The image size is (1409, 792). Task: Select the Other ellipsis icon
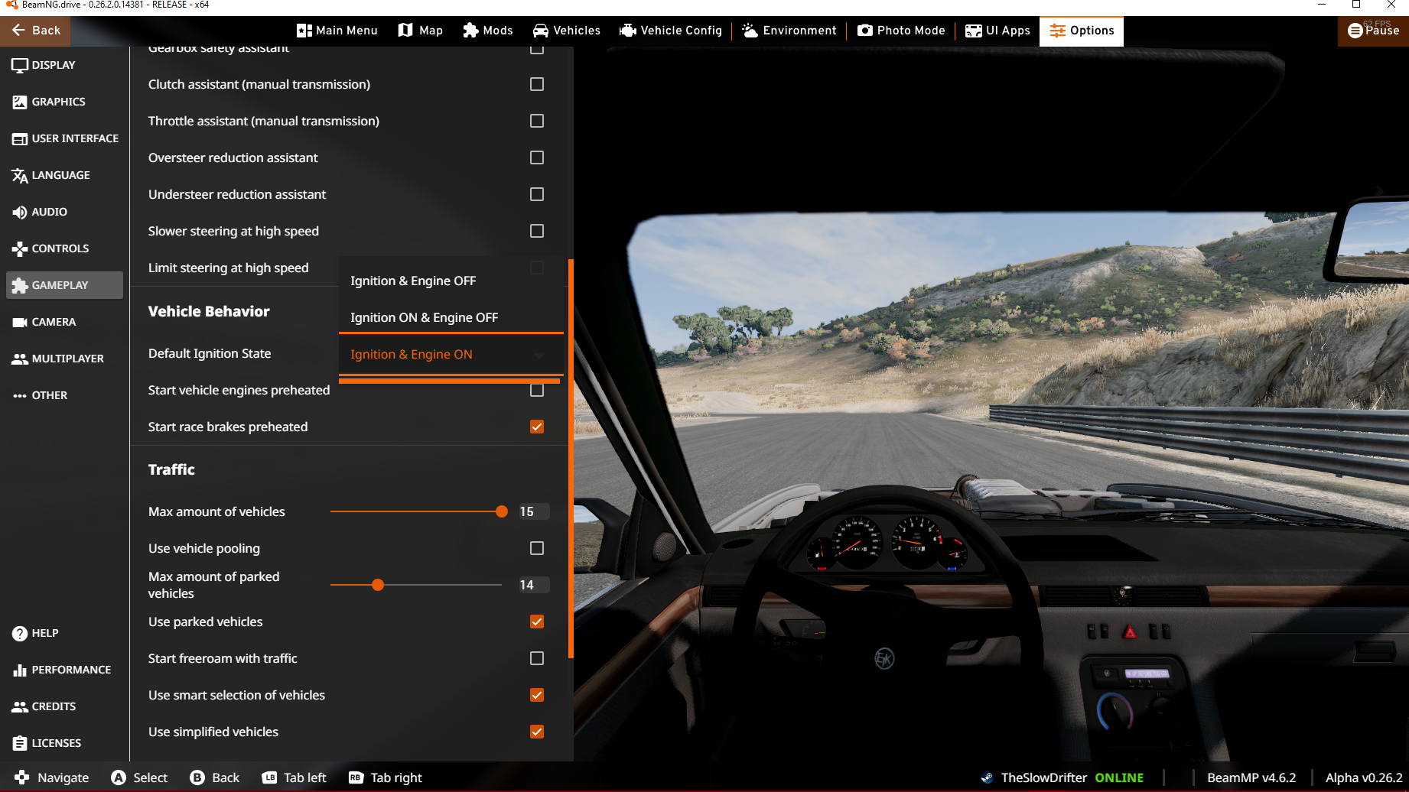coord(20,395)
